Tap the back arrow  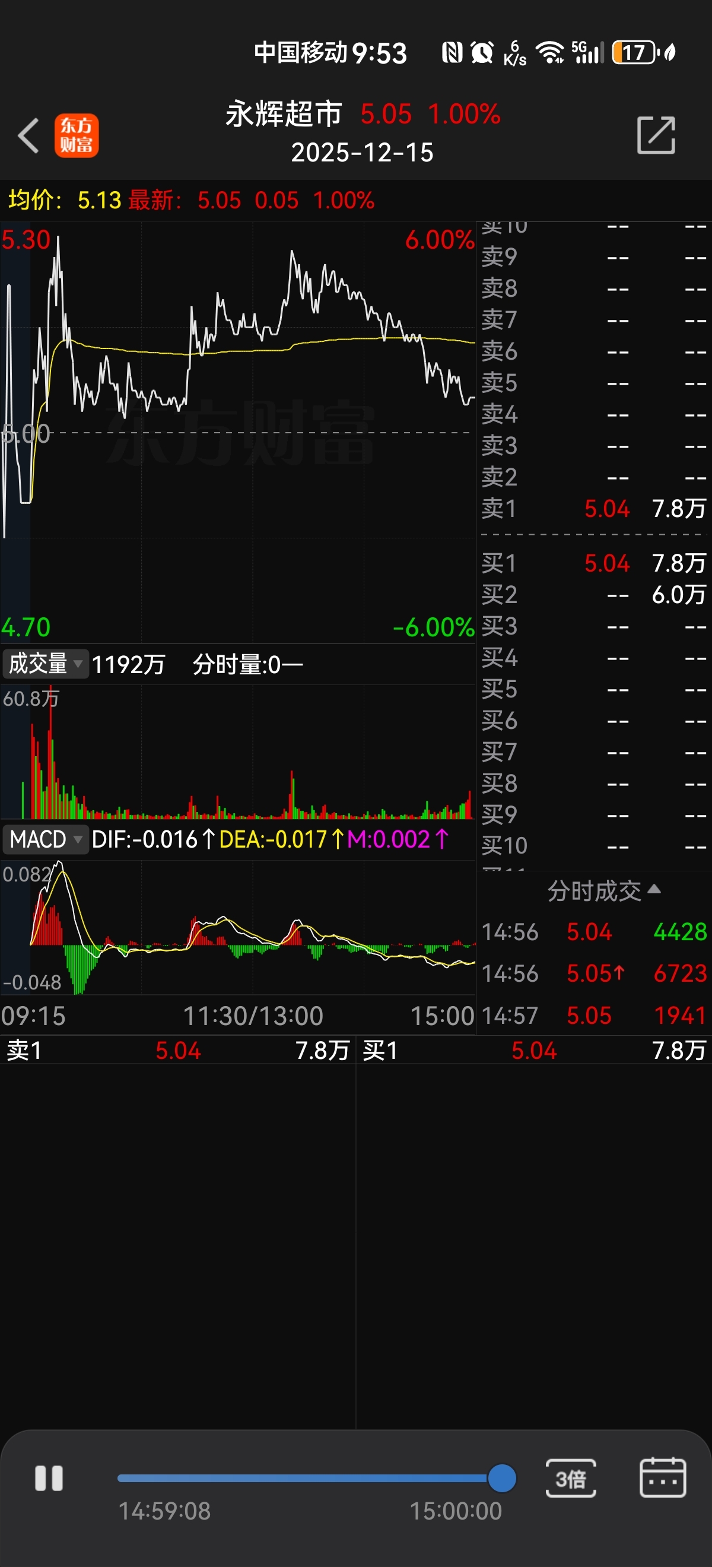pos(28,135)
